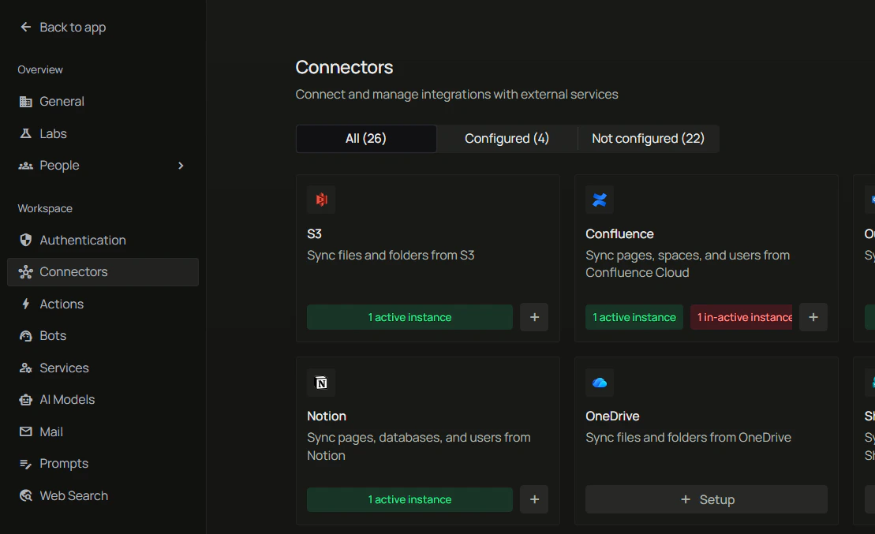This screenshot has width=875, height=534.
Task: Click 'Sync files and folders from S3' description
Action: [x=391, y=256]
